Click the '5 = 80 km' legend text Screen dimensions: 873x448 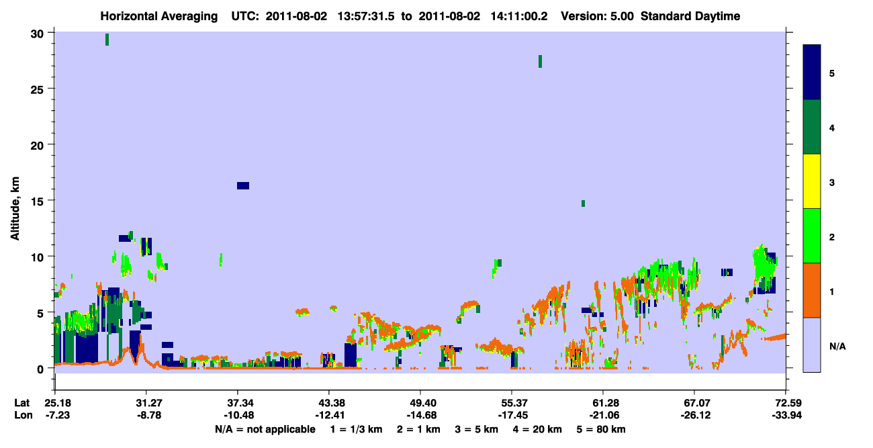pos(602,430)
